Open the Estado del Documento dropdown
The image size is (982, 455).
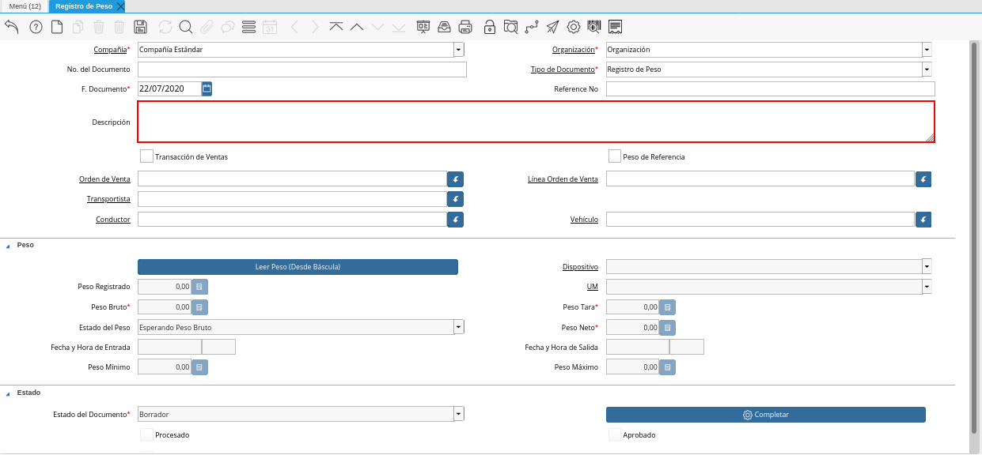pyautogui.click(x=458, y=414)
